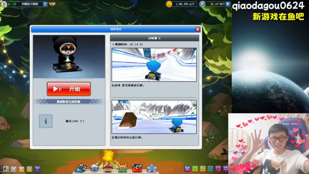The image size is (309, 174).
Task: Click the 02:14.52 time limit text
Action: (136, 44)
